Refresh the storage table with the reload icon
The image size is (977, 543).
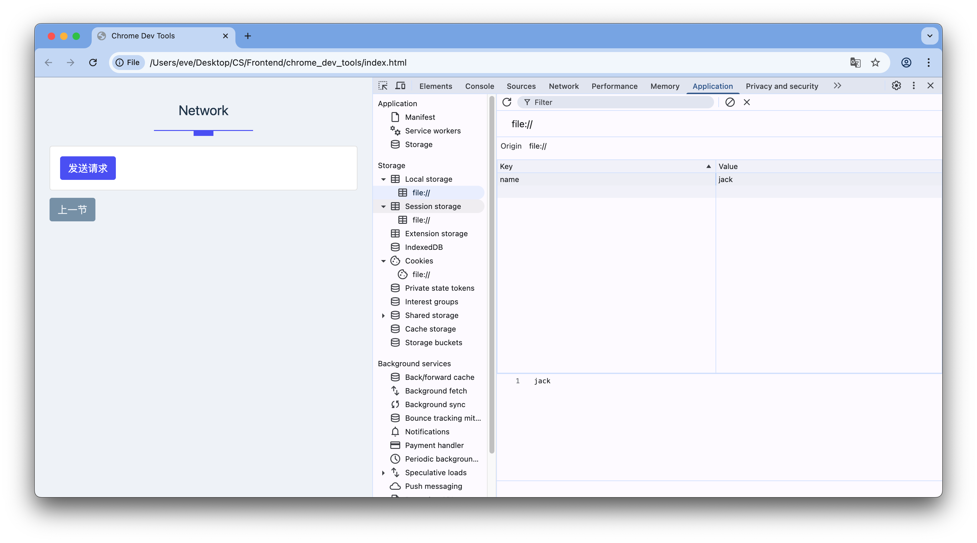[x=507, y=102]
